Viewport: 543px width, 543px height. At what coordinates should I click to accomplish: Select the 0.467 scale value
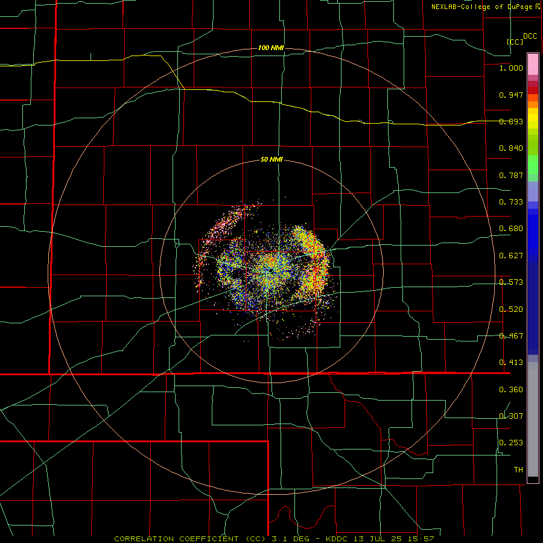point(511,336)
